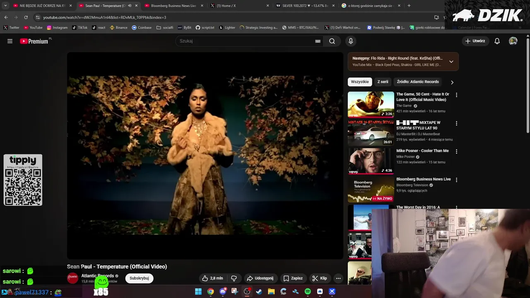Screen dimensions: 530x298
Task: Open options for Mixtape W Starym Stylu video
Action: [x=456, y=123]
